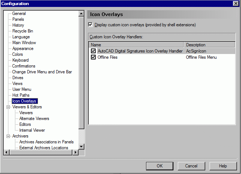Image resolution: width=241 pixels, height=174 pixels.
Task: Open Change Drive Menu and Drive Bar
Action: point(42,72)
